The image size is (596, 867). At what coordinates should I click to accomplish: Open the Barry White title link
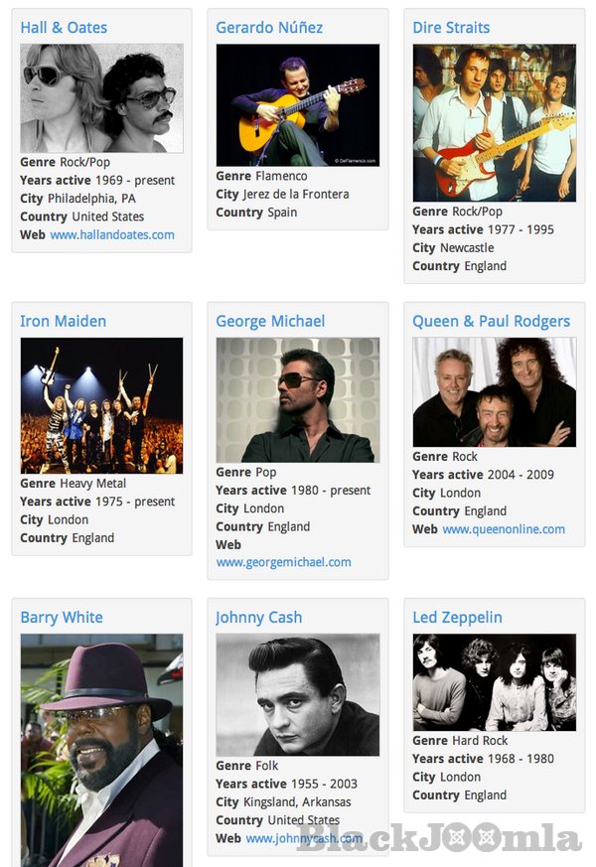click(62, 618)
